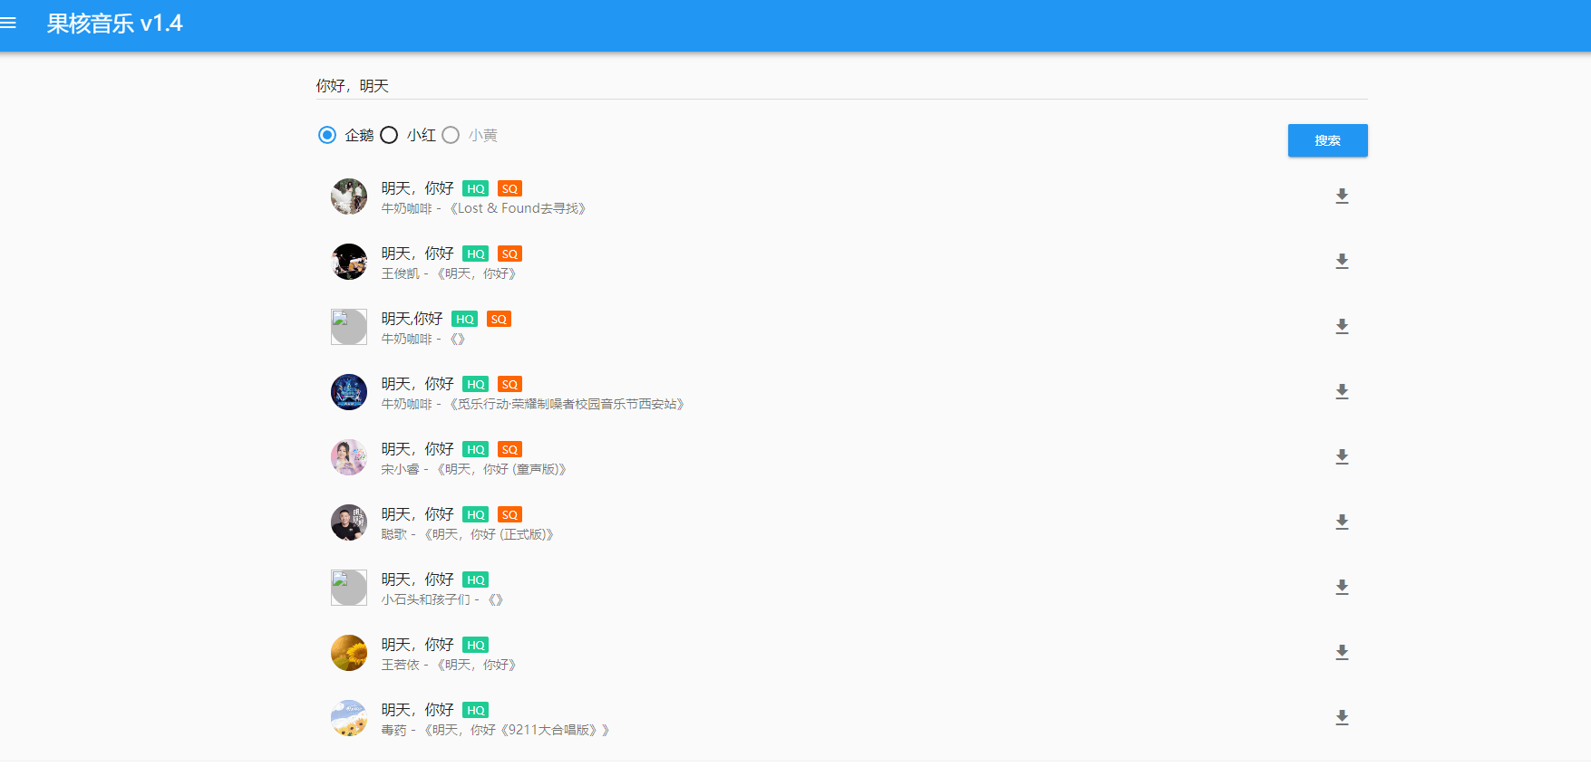Download the 觅乐行动 campus festival song
Image resolution: width=1591 pixels, height=776 pixels.
tap(1342, 392)
